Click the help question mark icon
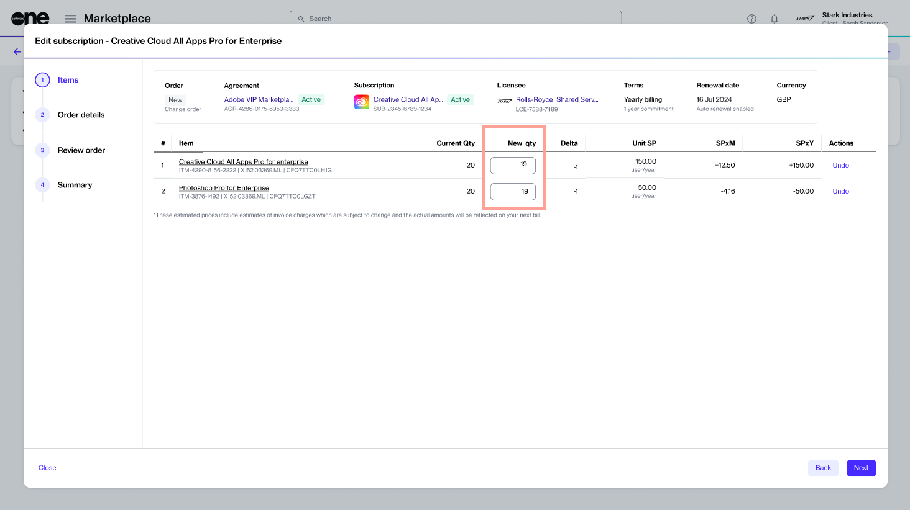910x510 pixels. tap(751, 19)
